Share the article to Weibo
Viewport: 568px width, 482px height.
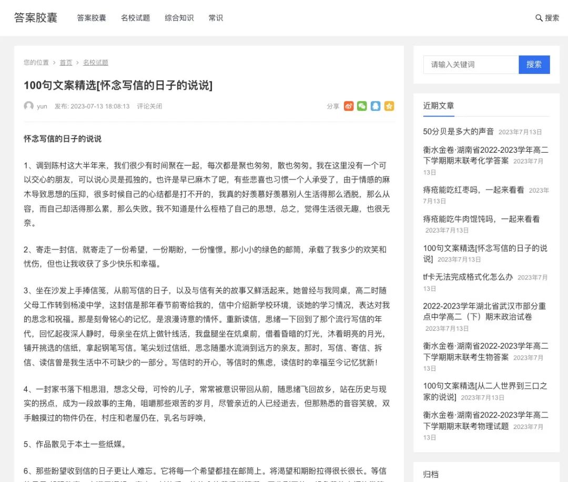click(348, 106)
